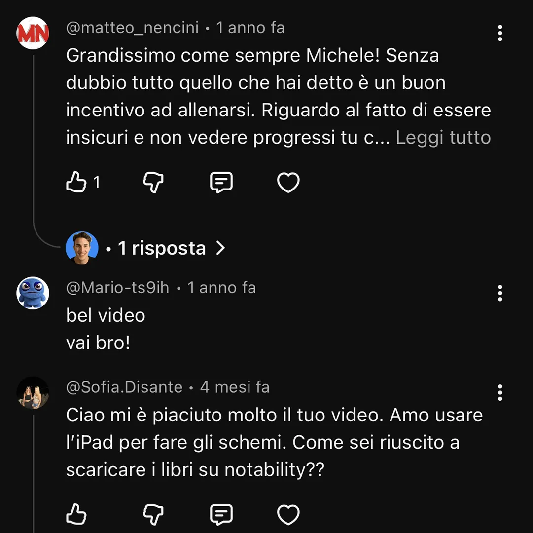This screenshot has height=533, width=533.
Task: Open Sofia.Disante's profile avatar
Action: pos(33,393)
